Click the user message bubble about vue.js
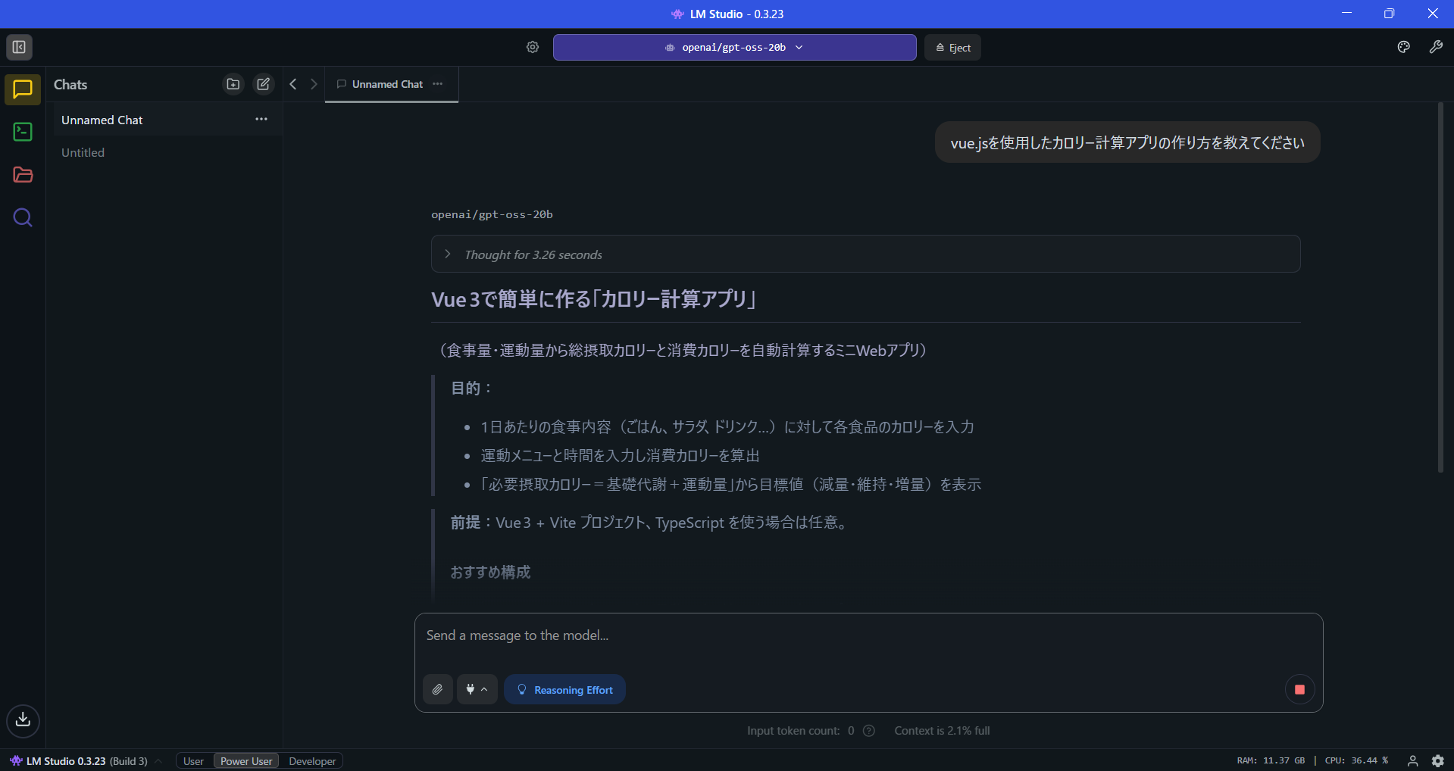This screenshot has height=771, width=1454. 1127,142
